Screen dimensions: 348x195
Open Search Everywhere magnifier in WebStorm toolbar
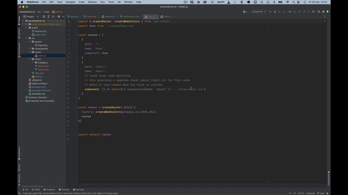pos(319,12)
